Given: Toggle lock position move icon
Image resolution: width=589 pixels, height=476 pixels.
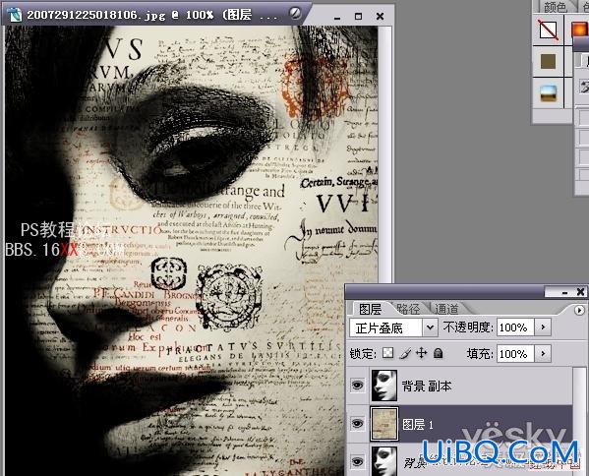Looking at the screenshot, I should click(x=422, y=353).
